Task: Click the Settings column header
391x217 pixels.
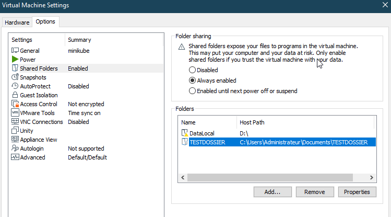Action: pos(38,40)
